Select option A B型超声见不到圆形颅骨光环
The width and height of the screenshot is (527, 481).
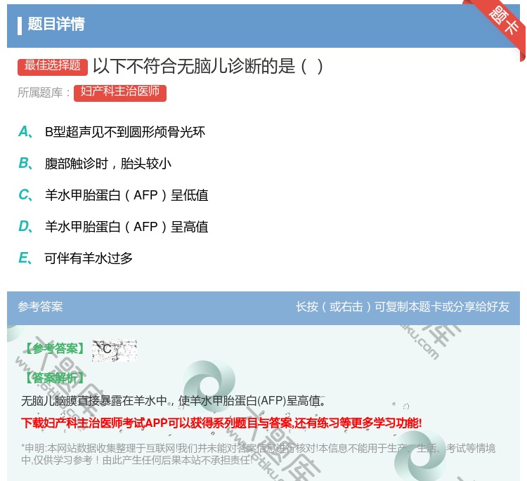[x=112, y=132]
